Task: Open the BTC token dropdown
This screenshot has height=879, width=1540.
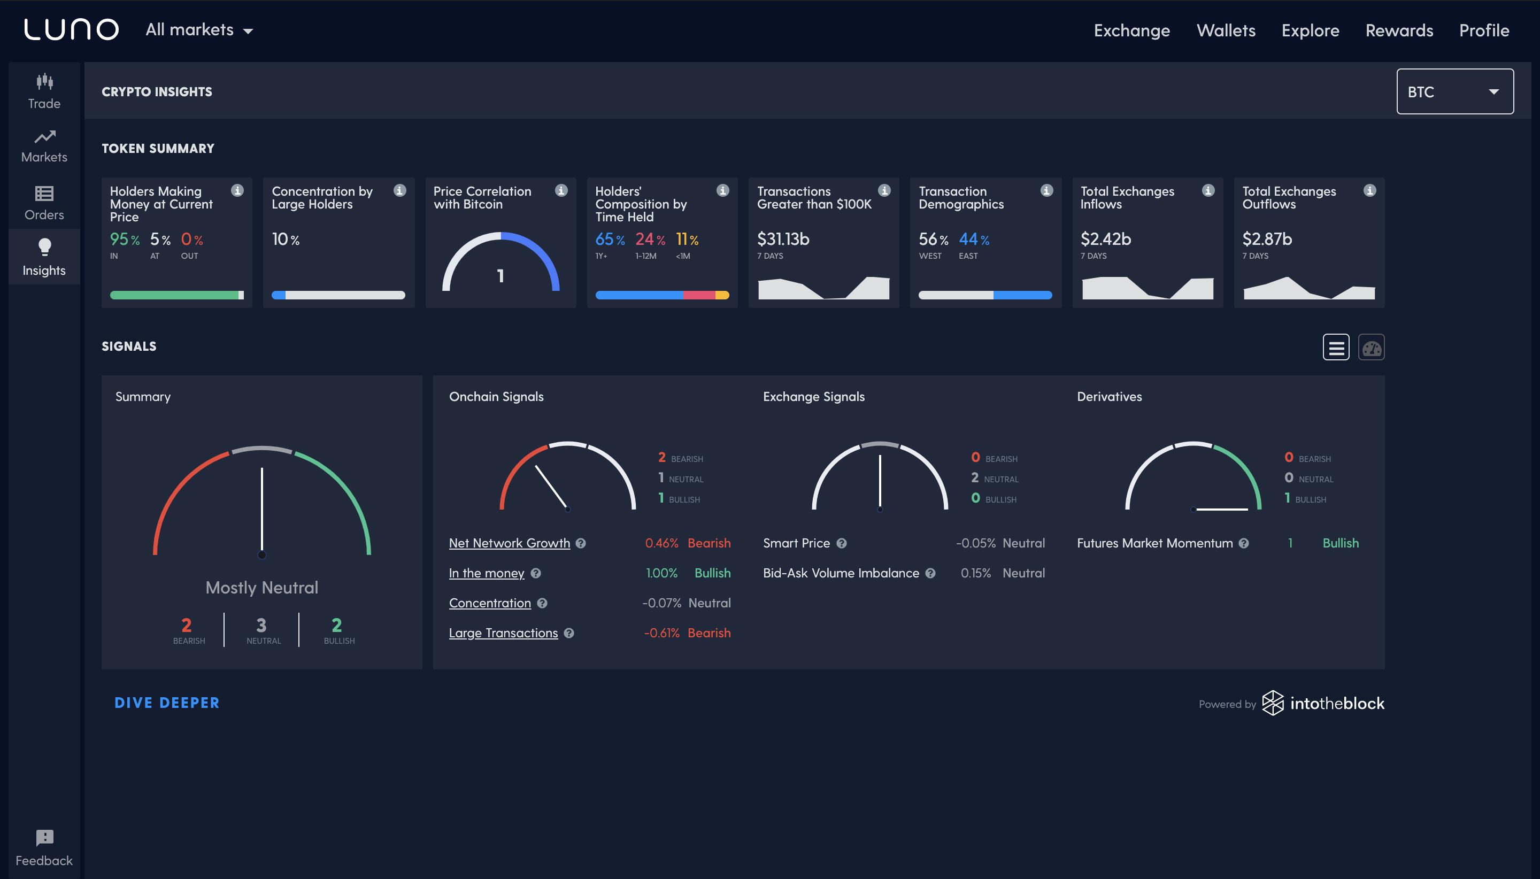Action: (1454, 92)
